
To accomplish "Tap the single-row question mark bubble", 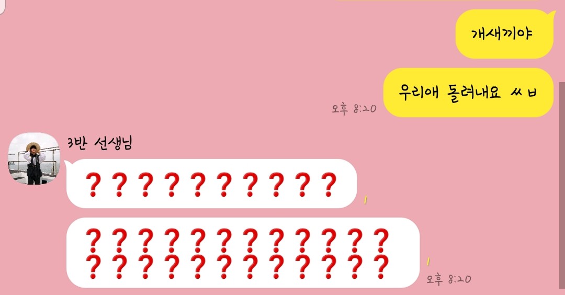I will (x=211, y=184).
